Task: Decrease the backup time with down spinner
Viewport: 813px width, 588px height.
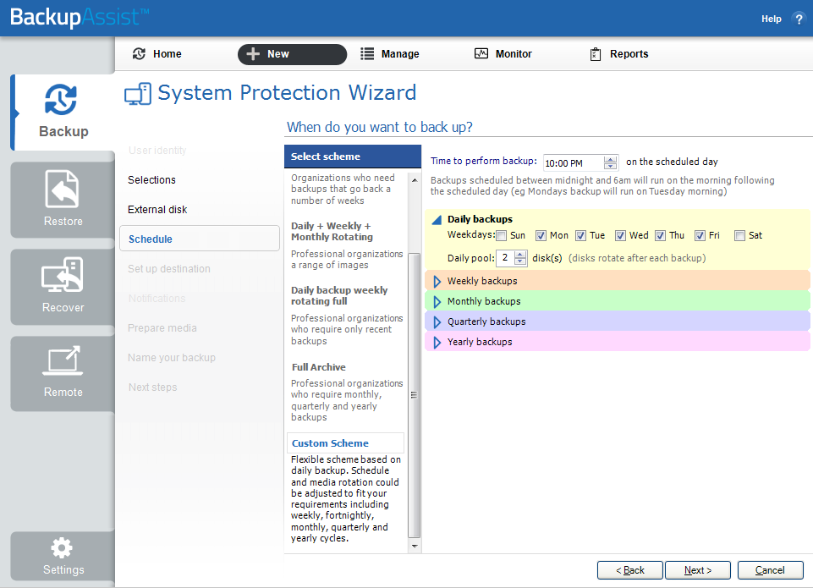Action: 610,166
